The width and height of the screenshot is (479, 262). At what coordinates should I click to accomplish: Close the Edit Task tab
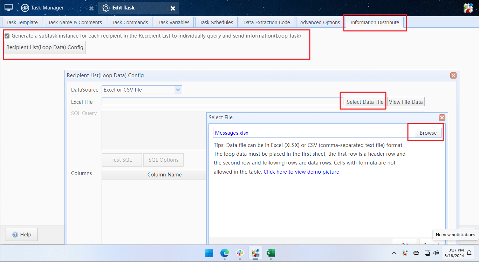pos(173,8)
